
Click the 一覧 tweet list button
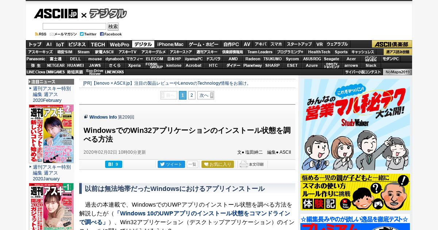(x=192, y=164)
